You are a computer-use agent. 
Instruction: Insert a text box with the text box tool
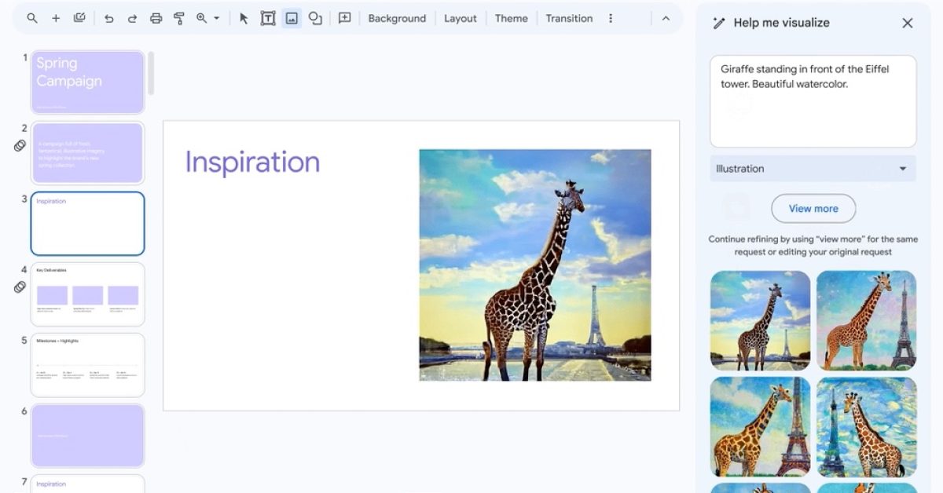[268, 17]
